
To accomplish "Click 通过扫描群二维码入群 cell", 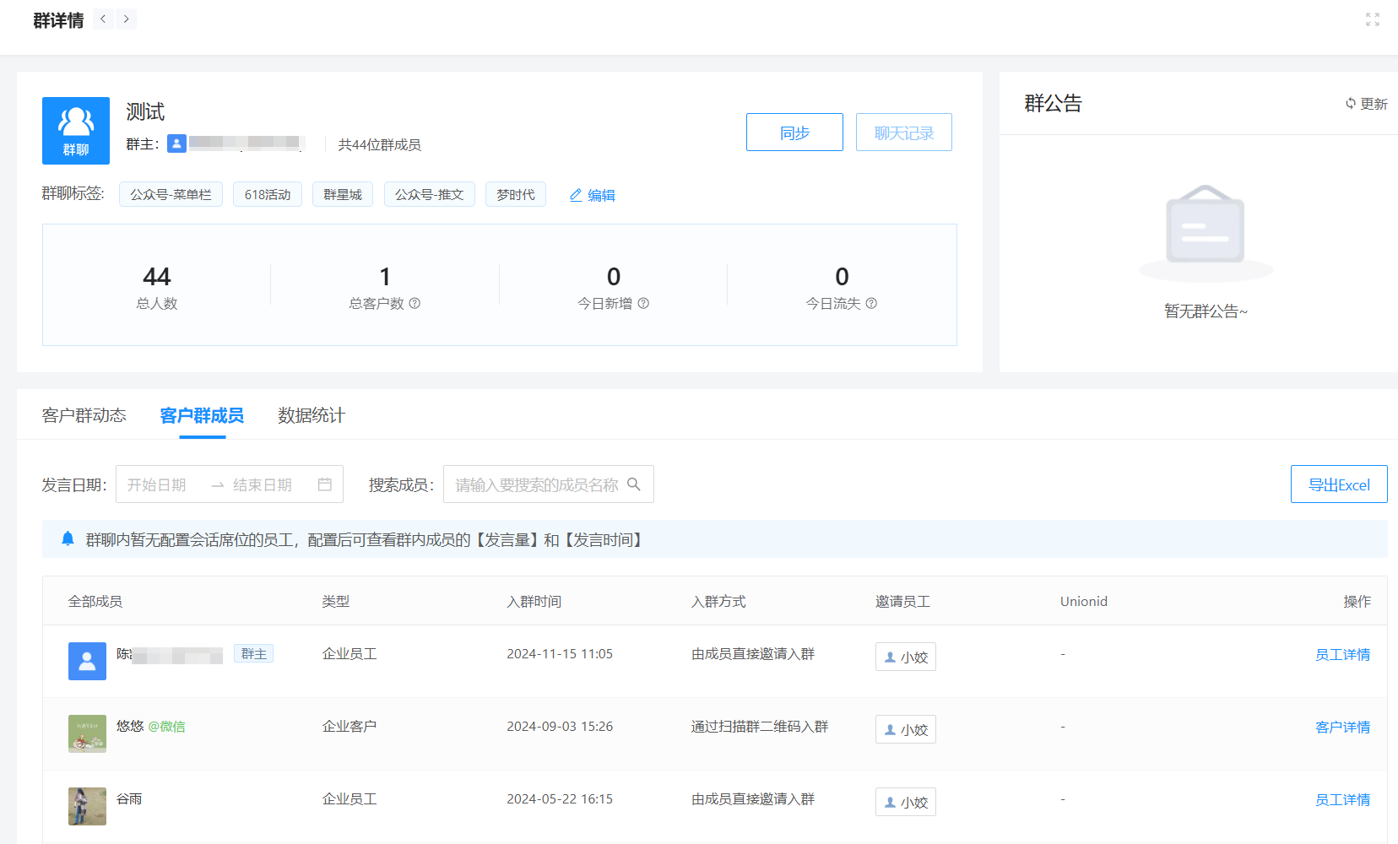I will tap(760, 727).
